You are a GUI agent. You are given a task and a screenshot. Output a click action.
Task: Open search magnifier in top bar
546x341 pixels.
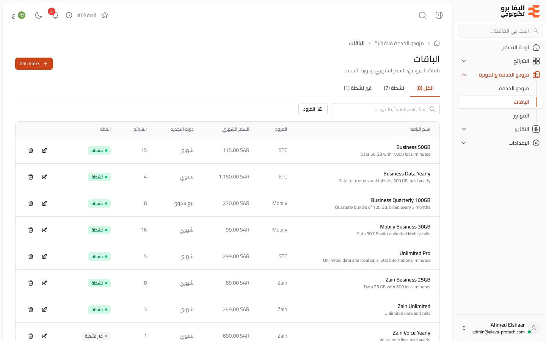tap(422, 15)
